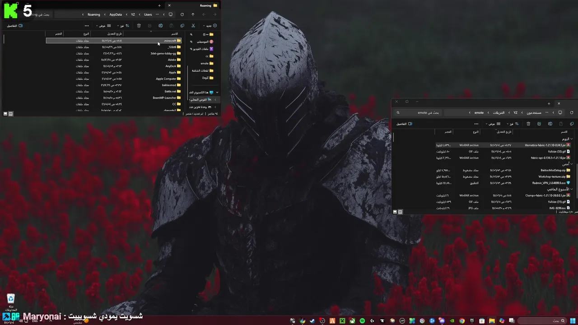Screen dimensions: 578x325
Task: Add a new tab in Roaming window
Action: (159, 5)
